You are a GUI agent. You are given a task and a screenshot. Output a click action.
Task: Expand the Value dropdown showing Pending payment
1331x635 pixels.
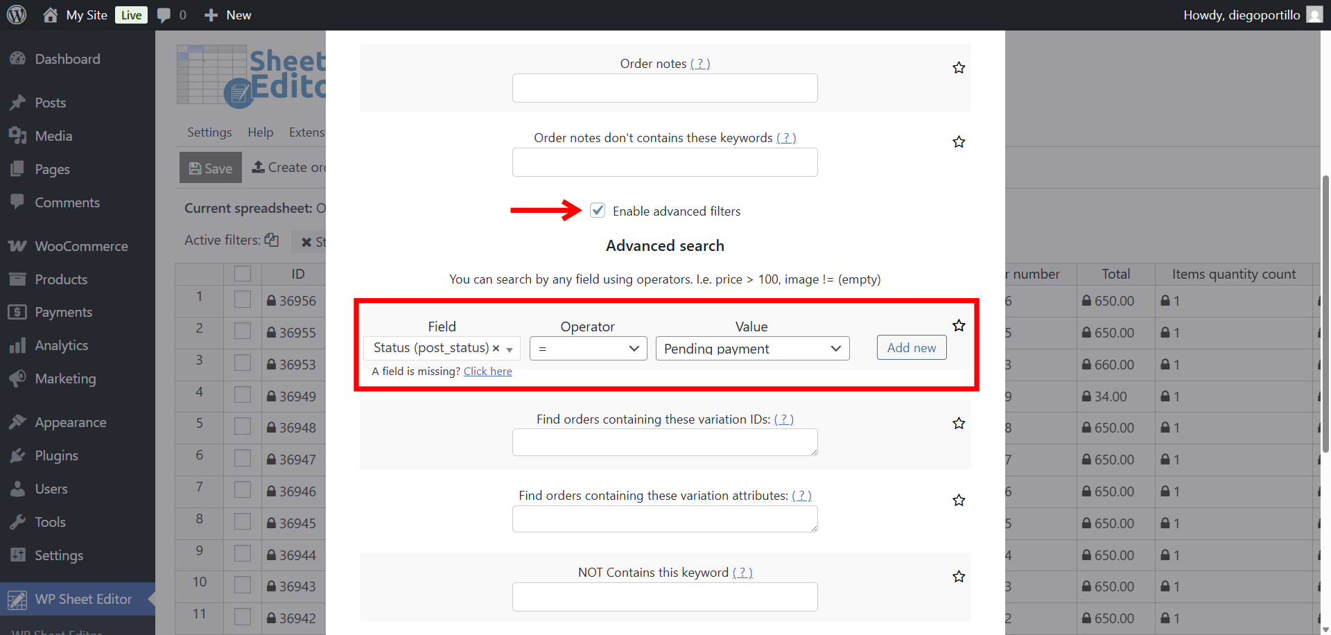[751, 349]
